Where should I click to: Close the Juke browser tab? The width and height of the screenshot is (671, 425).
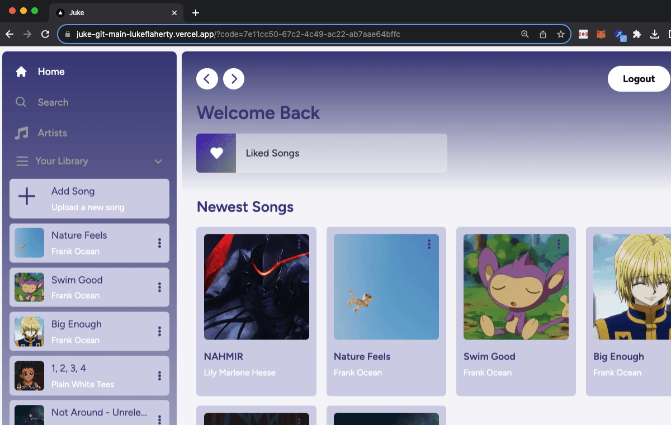point(174,13)
